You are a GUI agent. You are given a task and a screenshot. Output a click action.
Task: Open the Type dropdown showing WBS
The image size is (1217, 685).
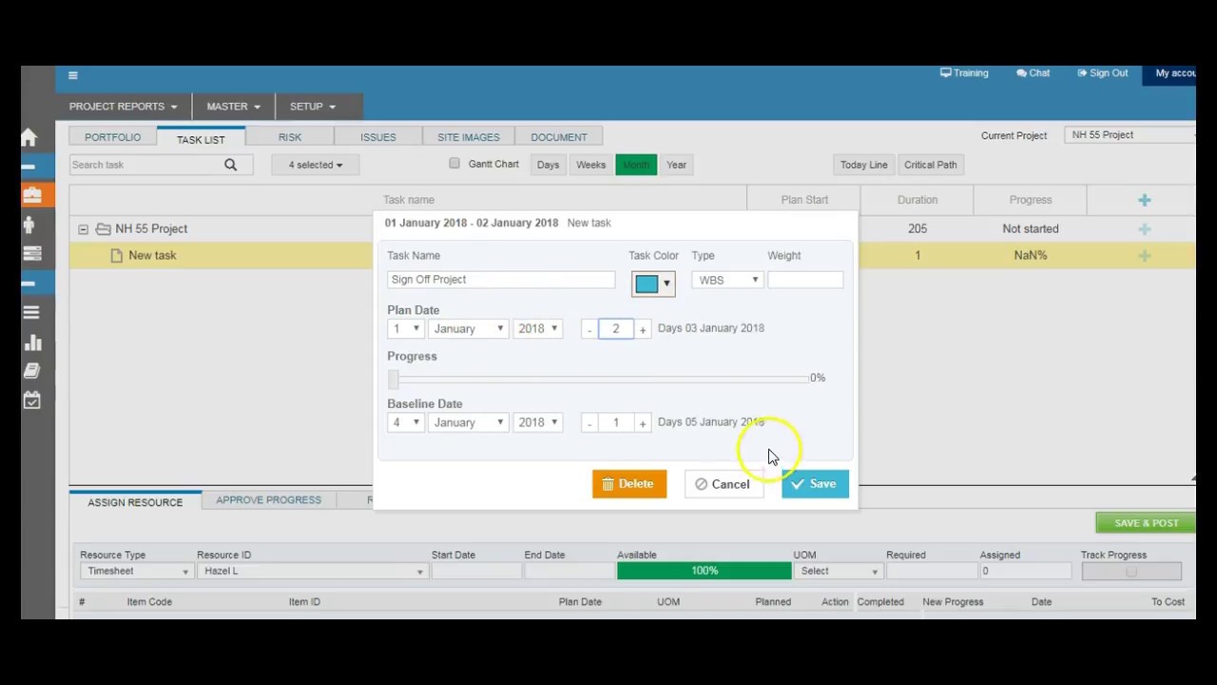(726, 280)
